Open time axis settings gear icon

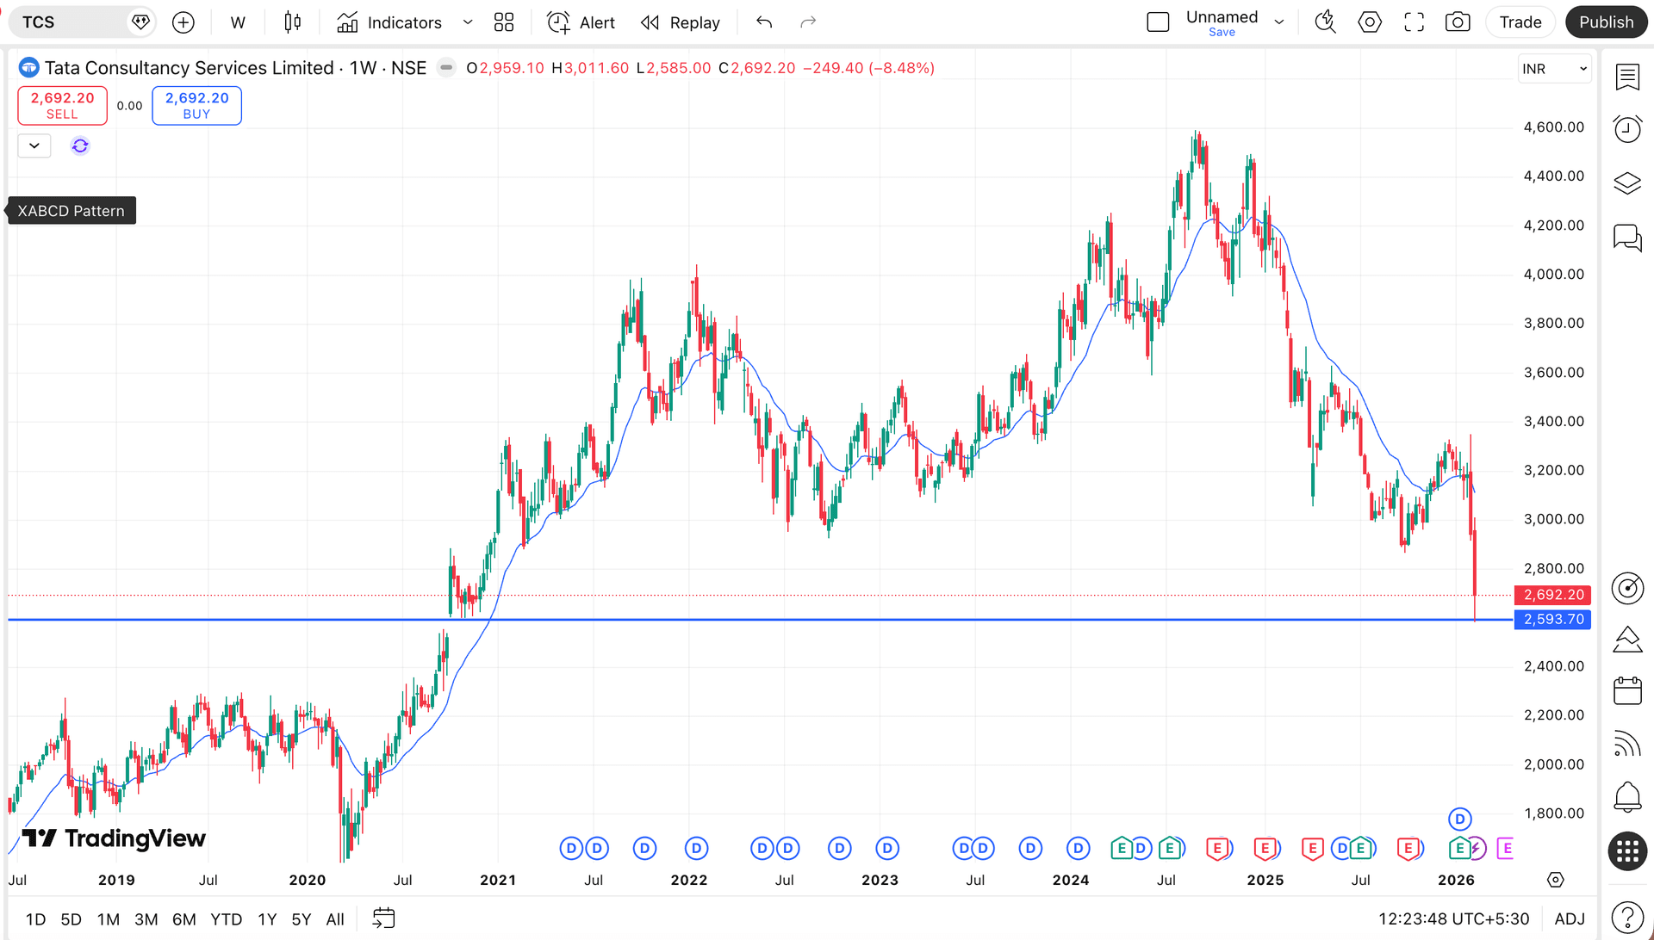[x=1555, y=880]
